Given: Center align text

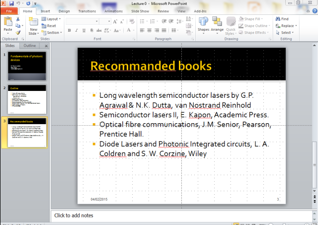Looking at the screenshot, I should pyautogui.click(x=149, y=30).
